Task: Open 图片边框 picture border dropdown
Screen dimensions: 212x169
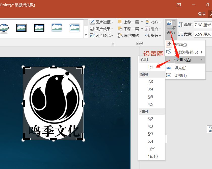Action: click(101, 22)
